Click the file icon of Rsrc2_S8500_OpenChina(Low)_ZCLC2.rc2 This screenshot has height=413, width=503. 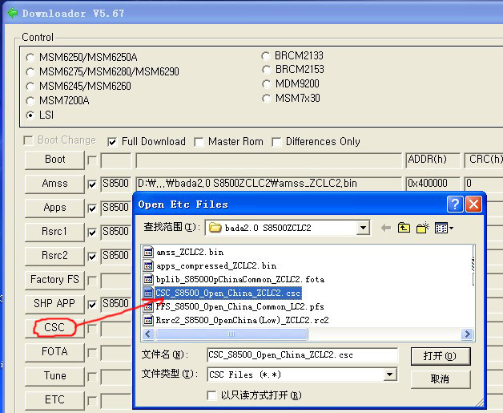tap(148, 320)
